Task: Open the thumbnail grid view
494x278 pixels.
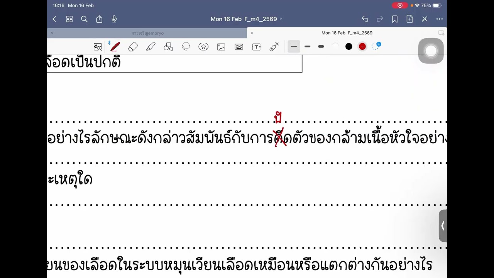Action: pyautogui.click(x=69, y=19)
